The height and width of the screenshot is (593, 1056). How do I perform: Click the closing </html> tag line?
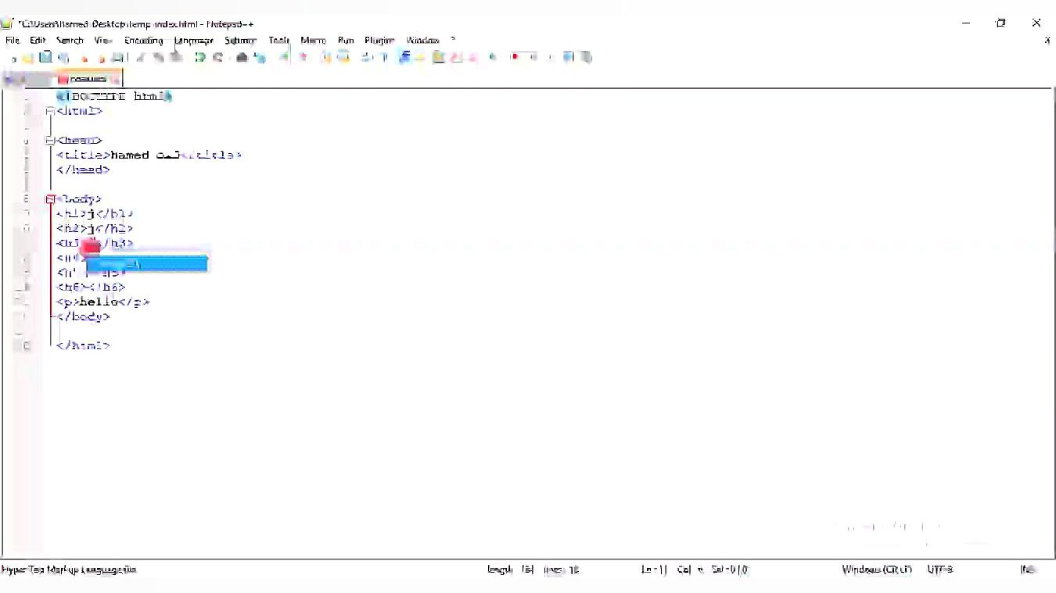[x=83, y=345]
